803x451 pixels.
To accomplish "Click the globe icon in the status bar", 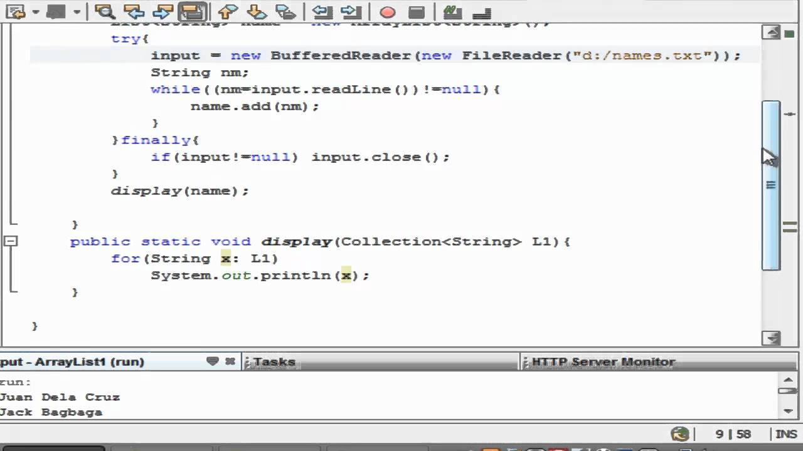I will point(680,433).
